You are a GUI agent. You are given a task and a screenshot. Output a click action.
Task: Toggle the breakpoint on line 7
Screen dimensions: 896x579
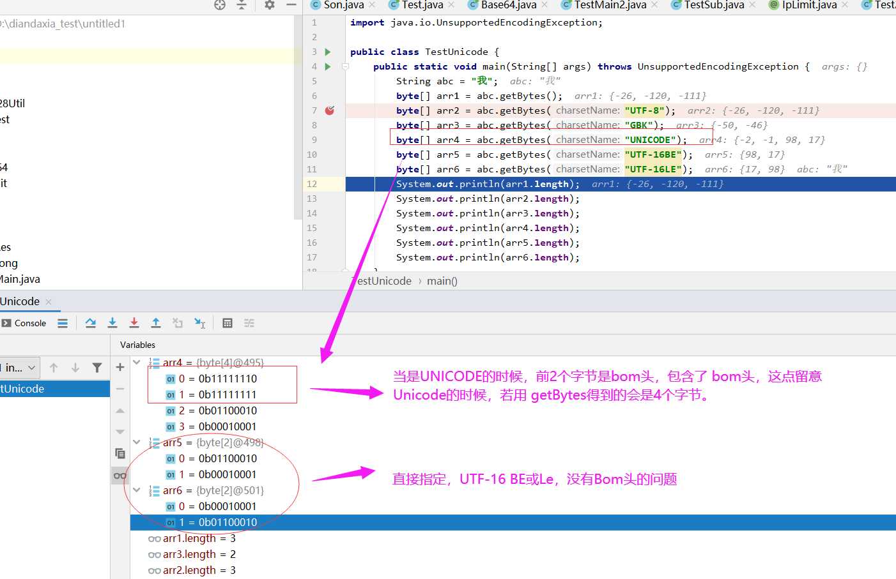tap(330, 110)
